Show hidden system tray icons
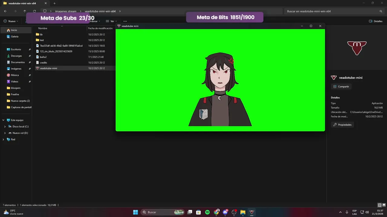This screenshot has height=217, width=387. click(340, 212)
